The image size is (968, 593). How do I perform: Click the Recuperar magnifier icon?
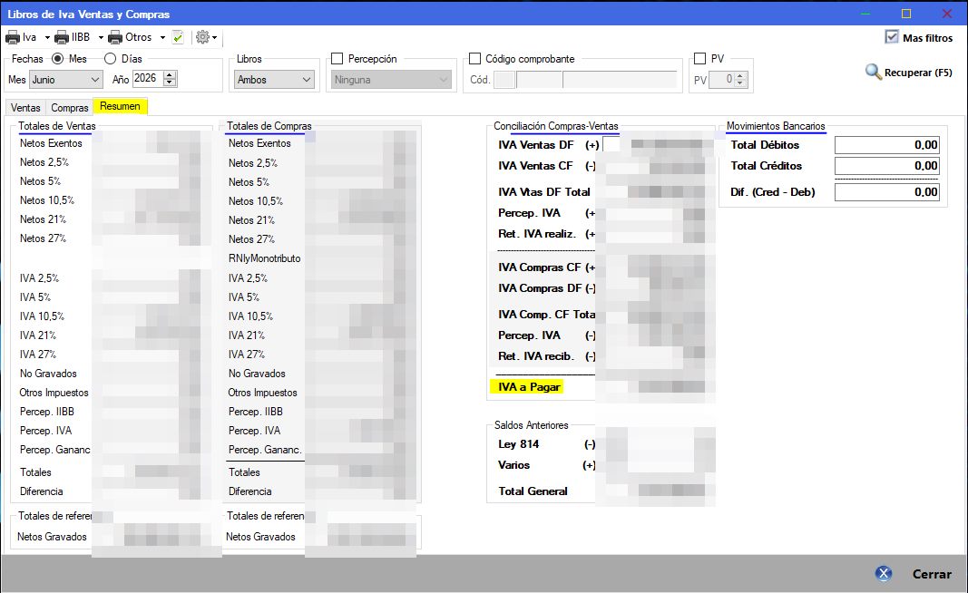pos(873,73)
